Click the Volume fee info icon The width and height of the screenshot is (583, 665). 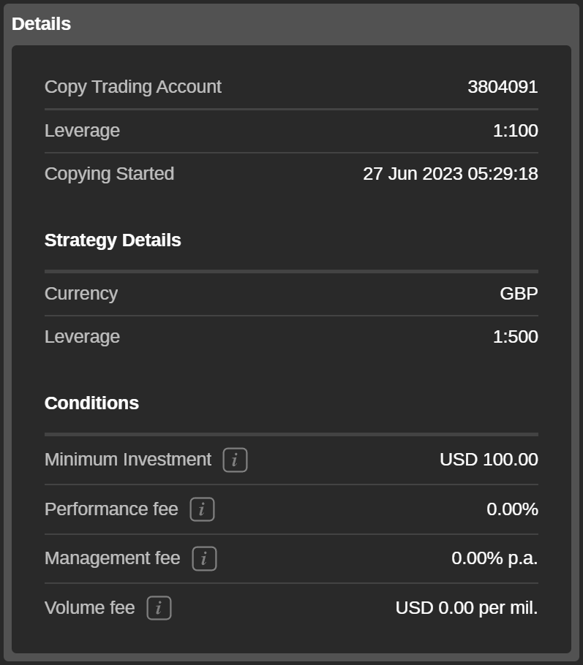[x=159, y=608]
